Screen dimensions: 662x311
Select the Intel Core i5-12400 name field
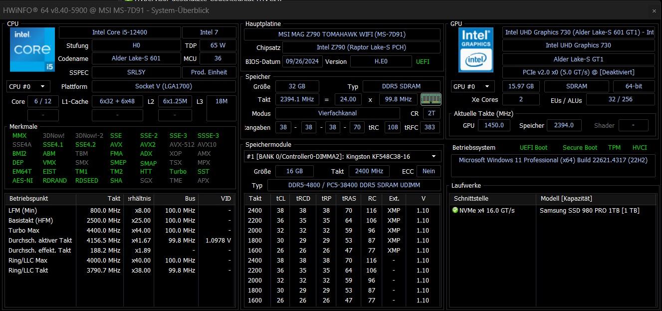(120, 32)
